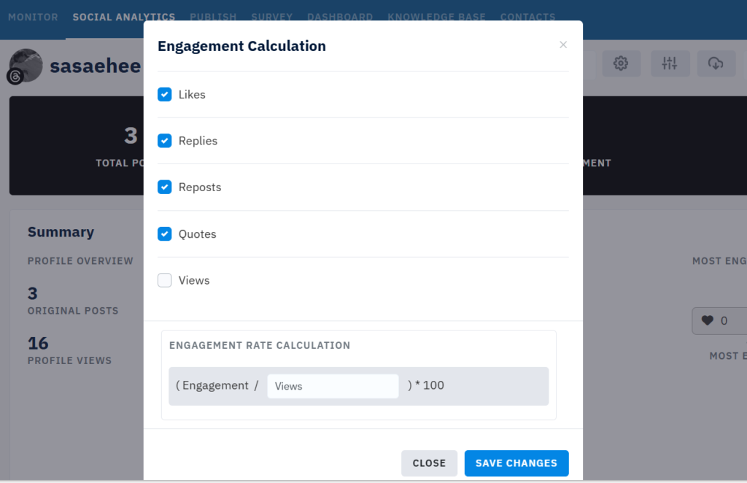Screen dimensions: 747x483
Task: Disable the Reposts checkbox
Action: click(165, 188)
